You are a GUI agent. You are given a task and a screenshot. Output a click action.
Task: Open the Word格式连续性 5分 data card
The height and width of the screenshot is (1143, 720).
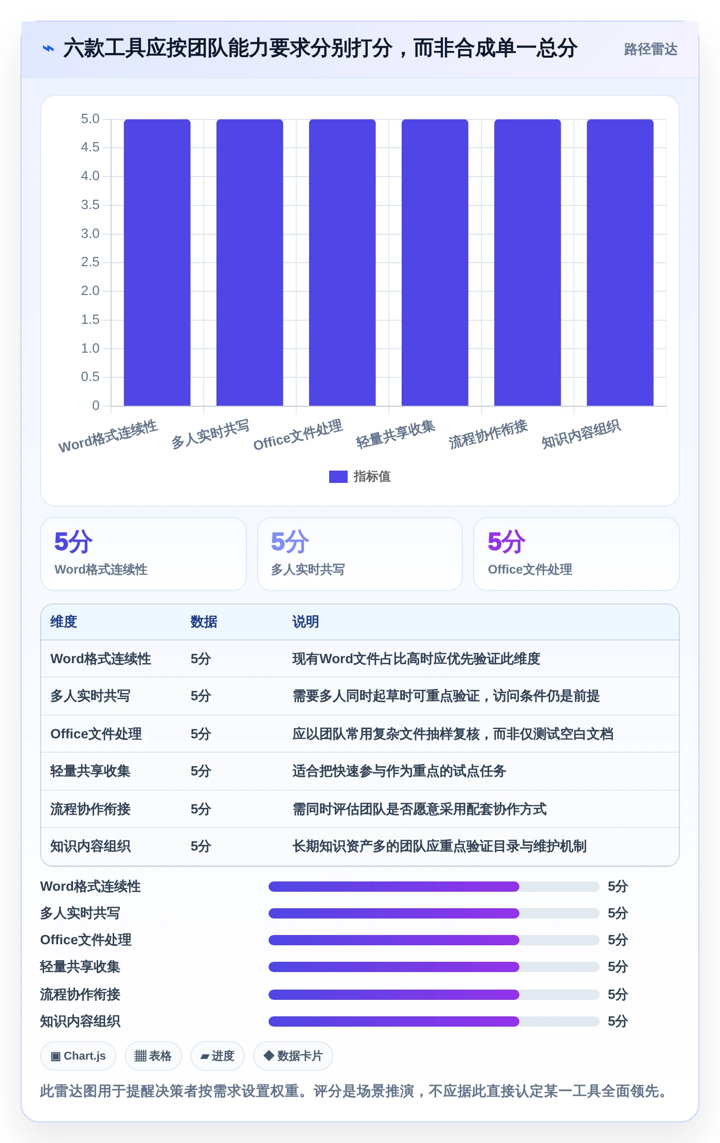pos(143,554)
